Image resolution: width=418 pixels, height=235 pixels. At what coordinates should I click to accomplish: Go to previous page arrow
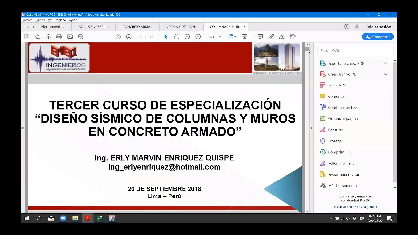(x=118, y=37)
